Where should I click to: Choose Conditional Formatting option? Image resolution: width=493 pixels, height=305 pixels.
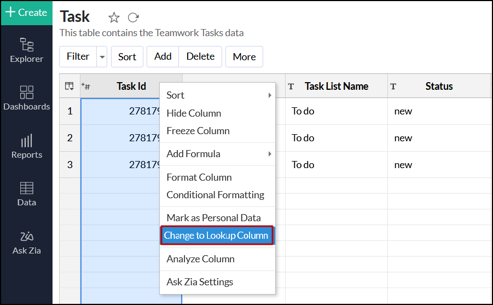tap(215, 195)
